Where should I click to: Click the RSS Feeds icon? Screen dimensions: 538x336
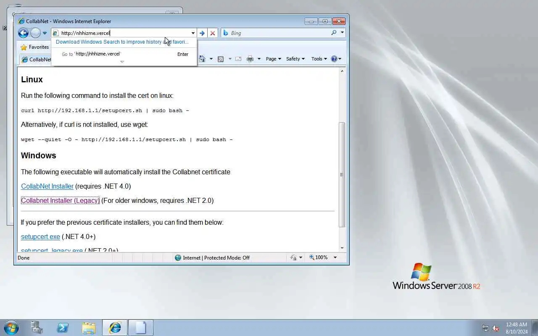click(x=221, y=59)
